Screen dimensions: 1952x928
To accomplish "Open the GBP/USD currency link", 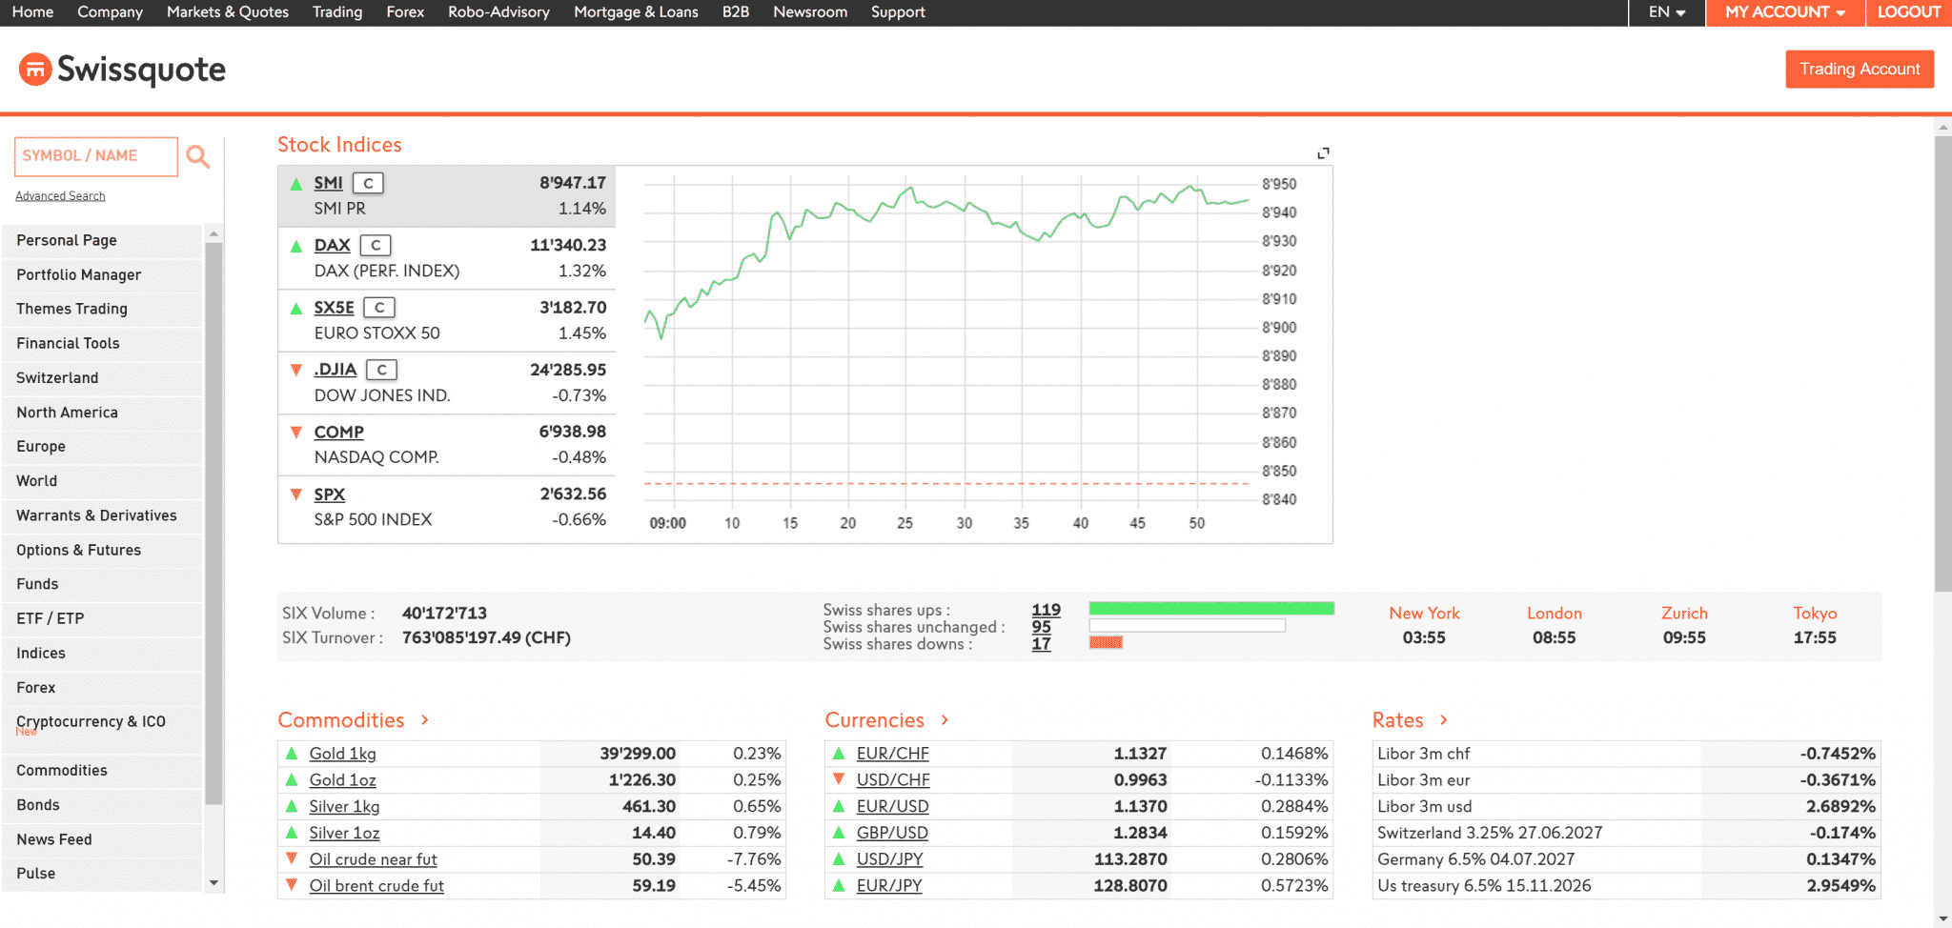I will (892, 833).
